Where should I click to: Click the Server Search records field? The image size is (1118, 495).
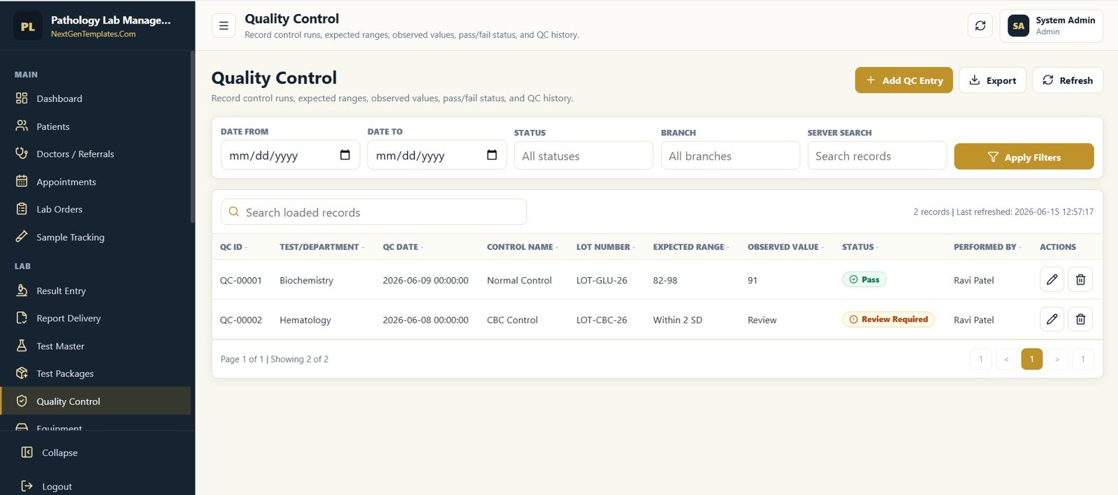877,156
